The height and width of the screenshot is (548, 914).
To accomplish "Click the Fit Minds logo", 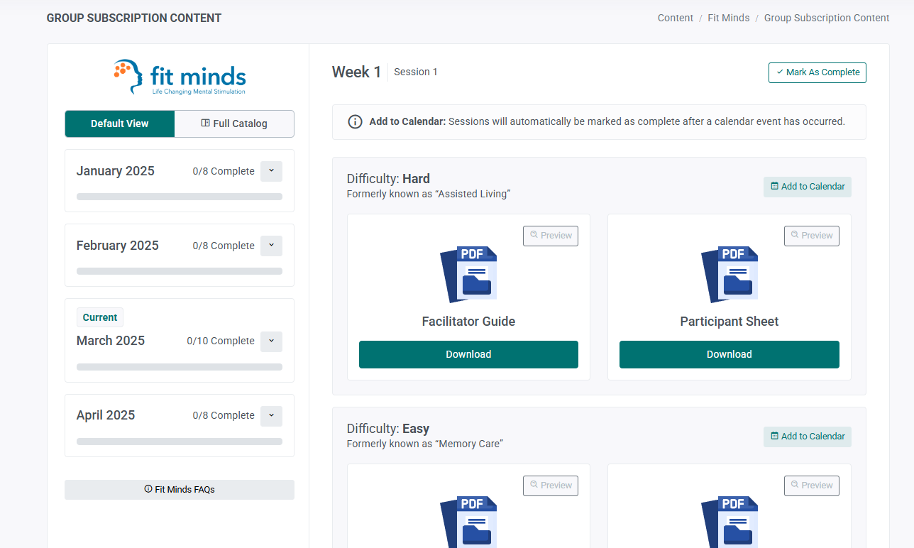I will pos(180,77).
